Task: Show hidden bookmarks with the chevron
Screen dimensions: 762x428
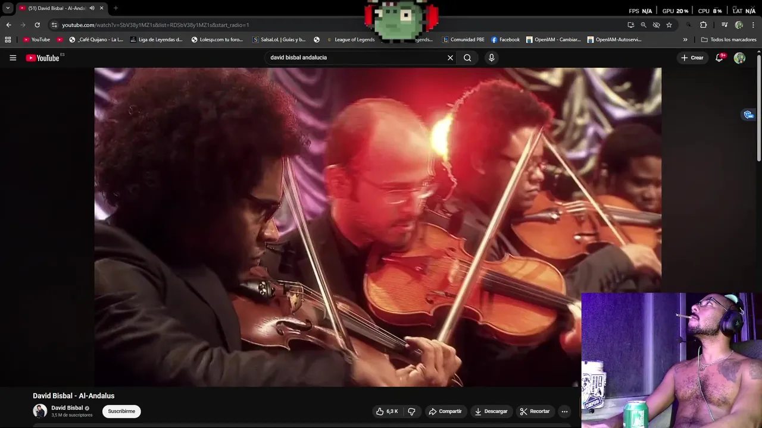Action: [685, 40]
